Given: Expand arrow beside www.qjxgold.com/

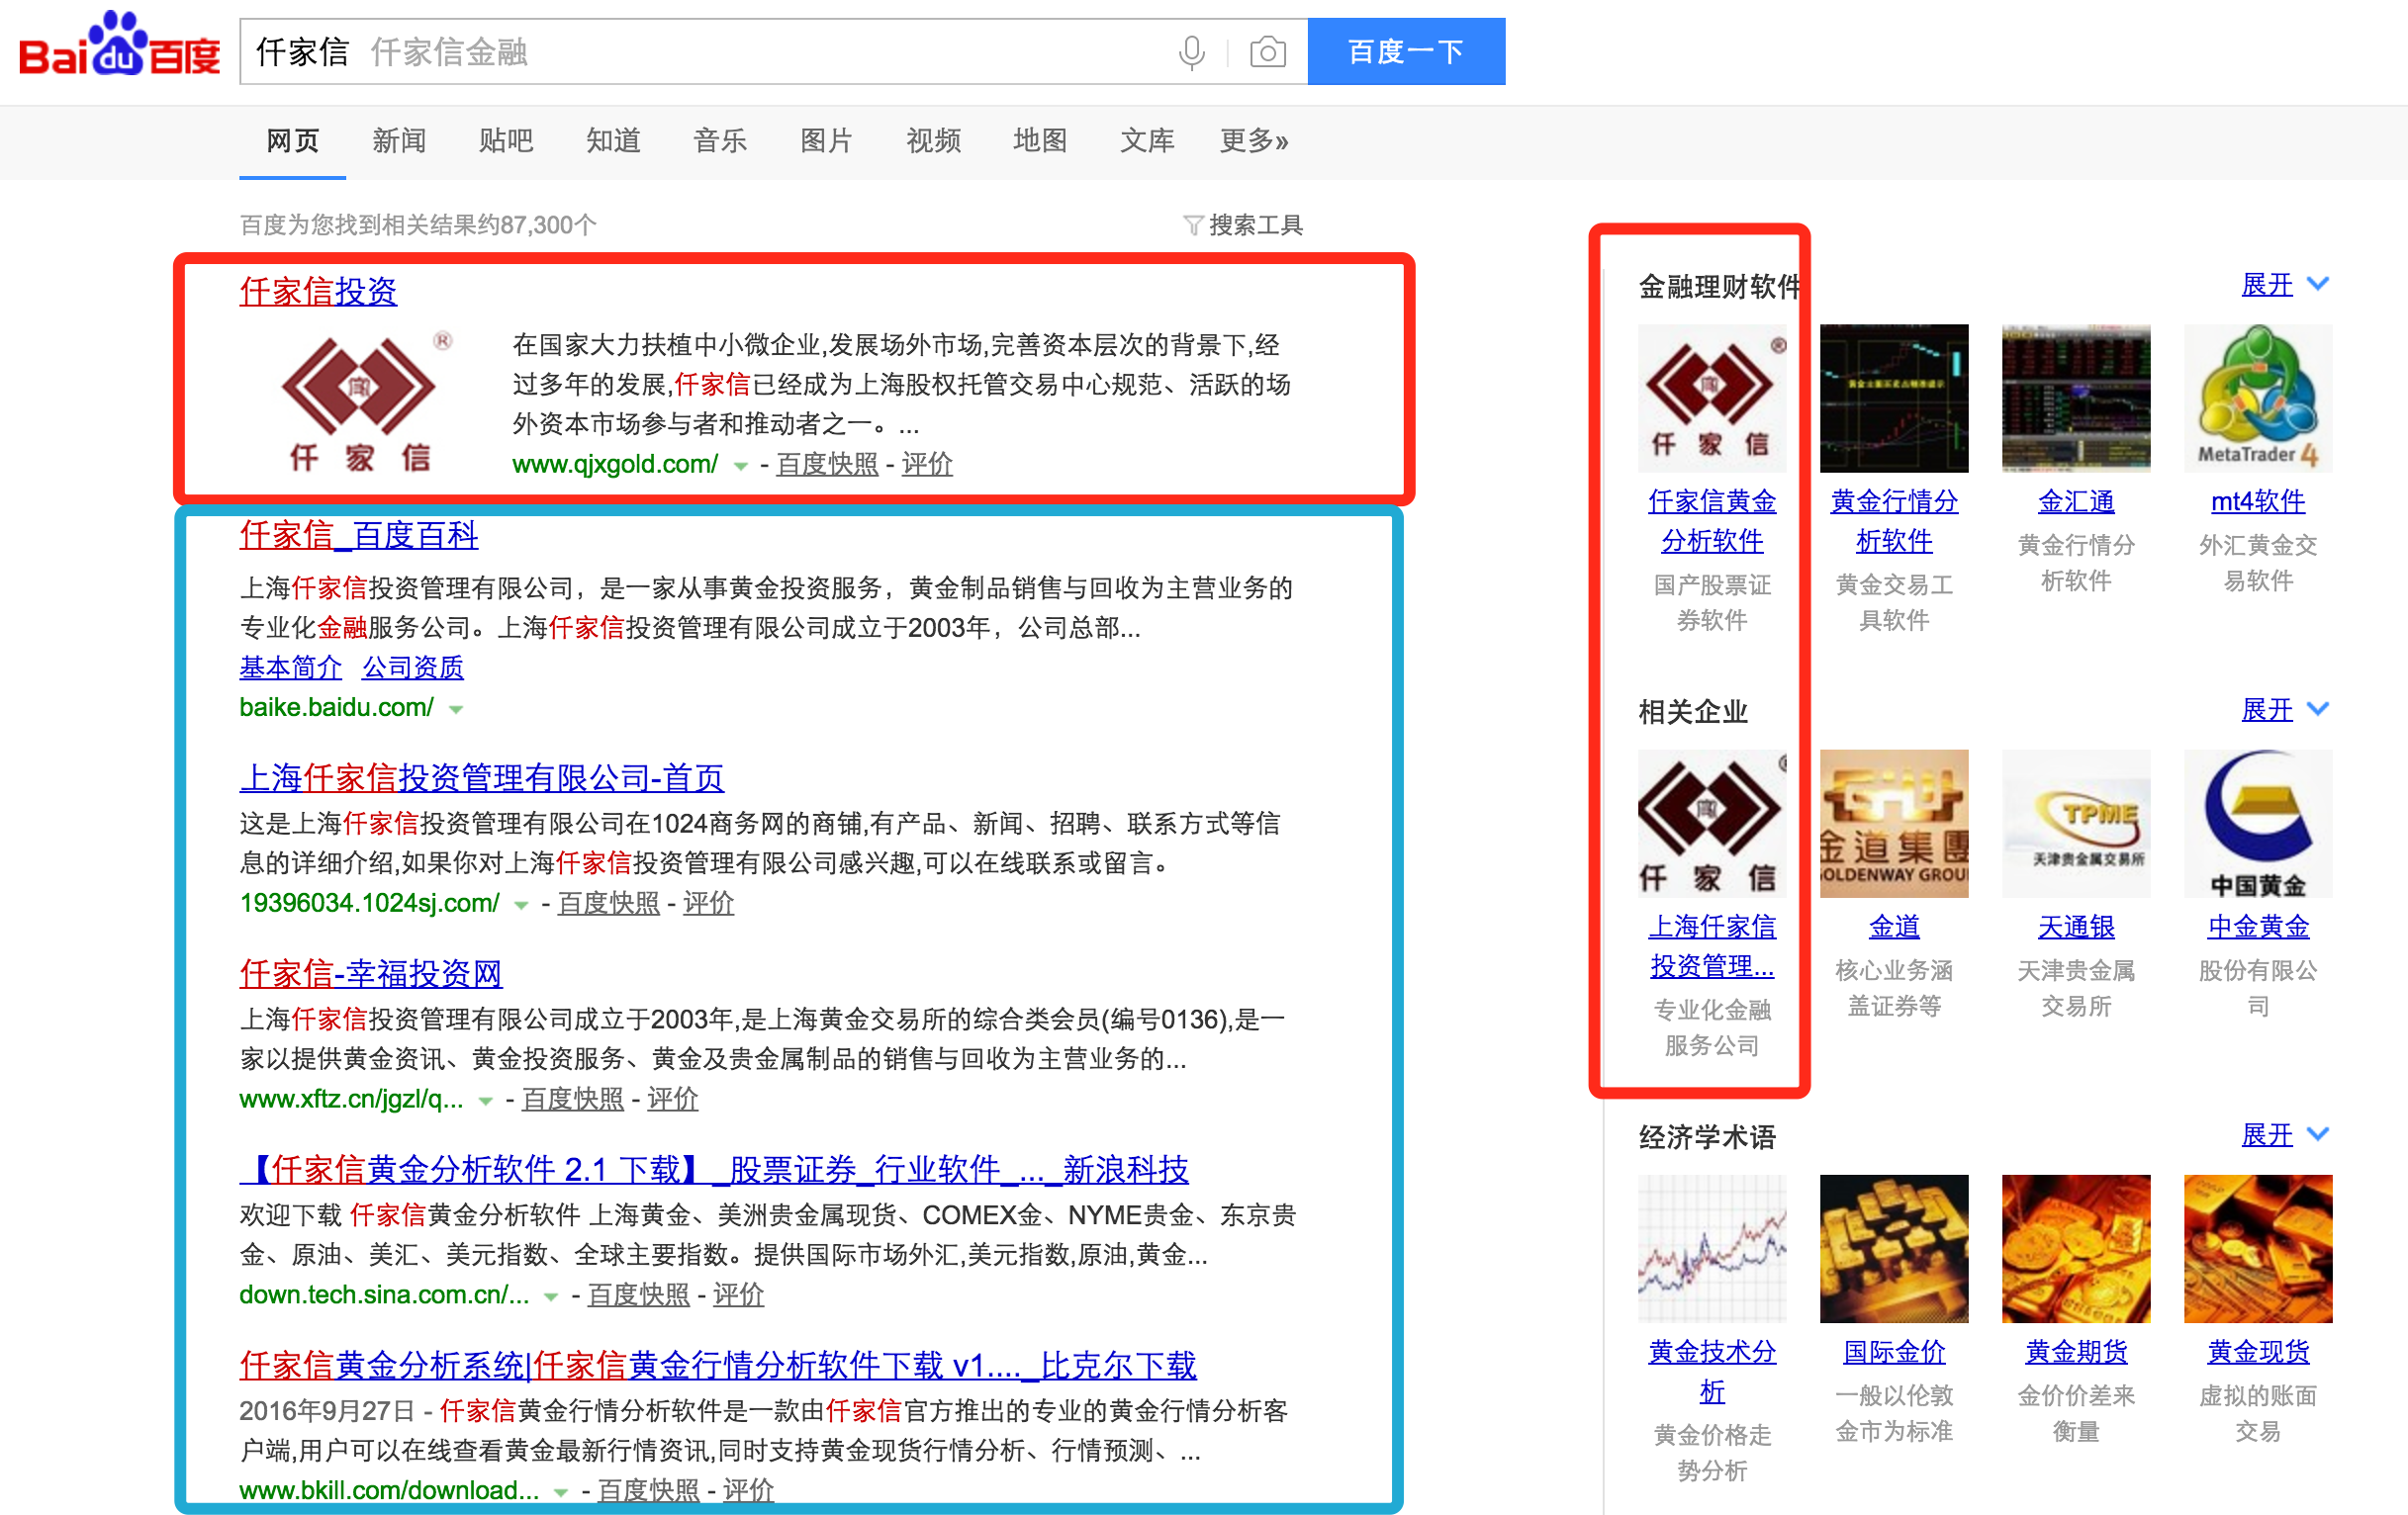Looking at the screenshot, I should coord(741,466).
